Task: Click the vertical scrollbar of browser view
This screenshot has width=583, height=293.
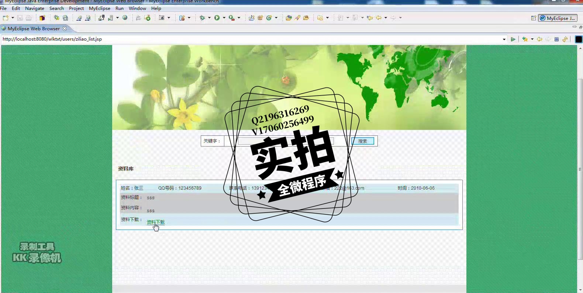Action: click(x=580, y=169)
